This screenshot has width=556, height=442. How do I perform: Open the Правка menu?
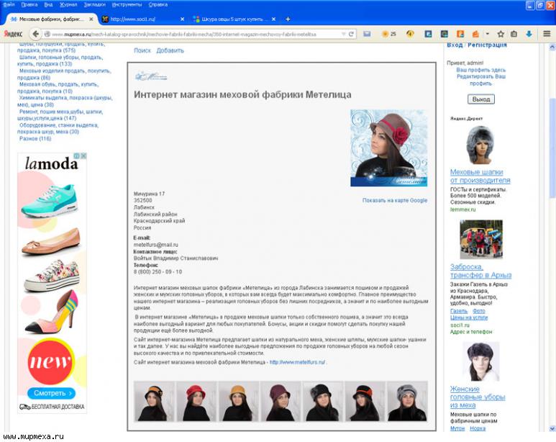(x=29, y=4)
